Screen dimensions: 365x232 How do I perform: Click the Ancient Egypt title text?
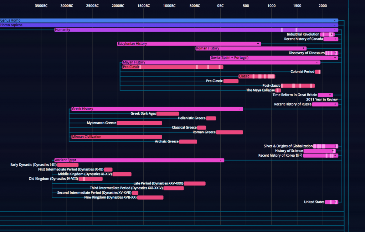click(66, 160)
